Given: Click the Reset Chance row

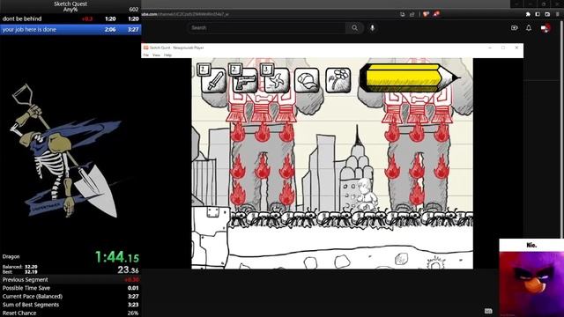Looking at the screenshot, I should click(x=70, y=313).
